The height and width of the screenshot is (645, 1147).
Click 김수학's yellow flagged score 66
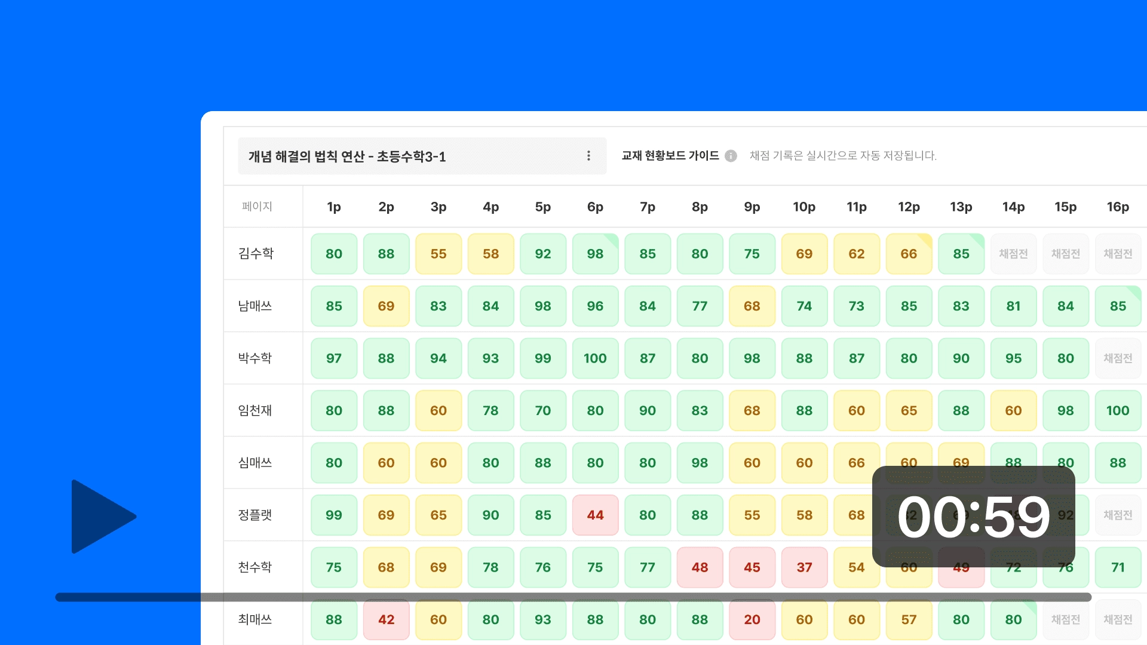(x=909, y=254)
